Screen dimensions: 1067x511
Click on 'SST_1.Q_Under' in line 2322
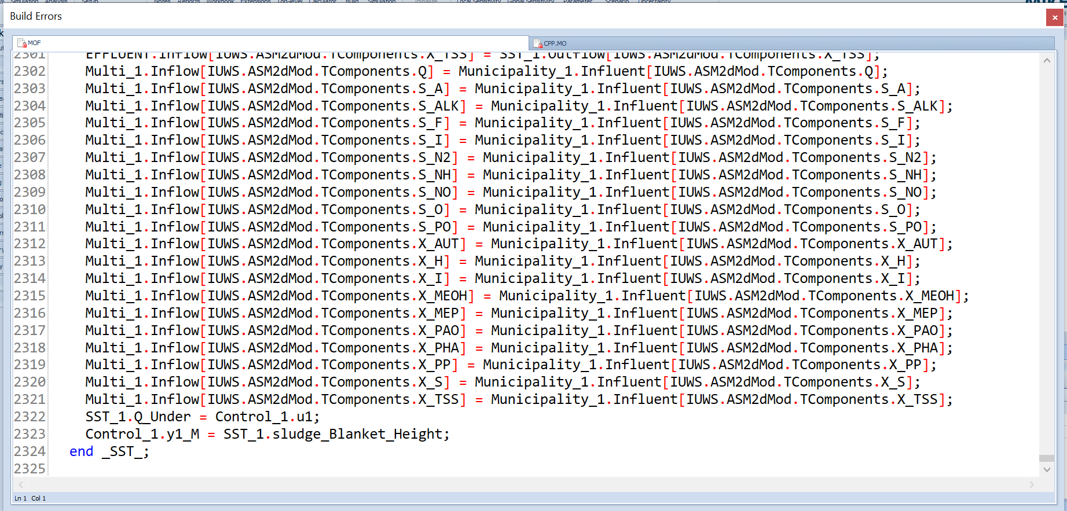138,417
